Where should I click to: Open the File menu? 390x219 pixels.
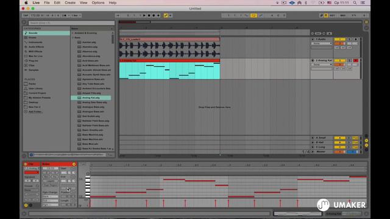[x=47, y=2]
